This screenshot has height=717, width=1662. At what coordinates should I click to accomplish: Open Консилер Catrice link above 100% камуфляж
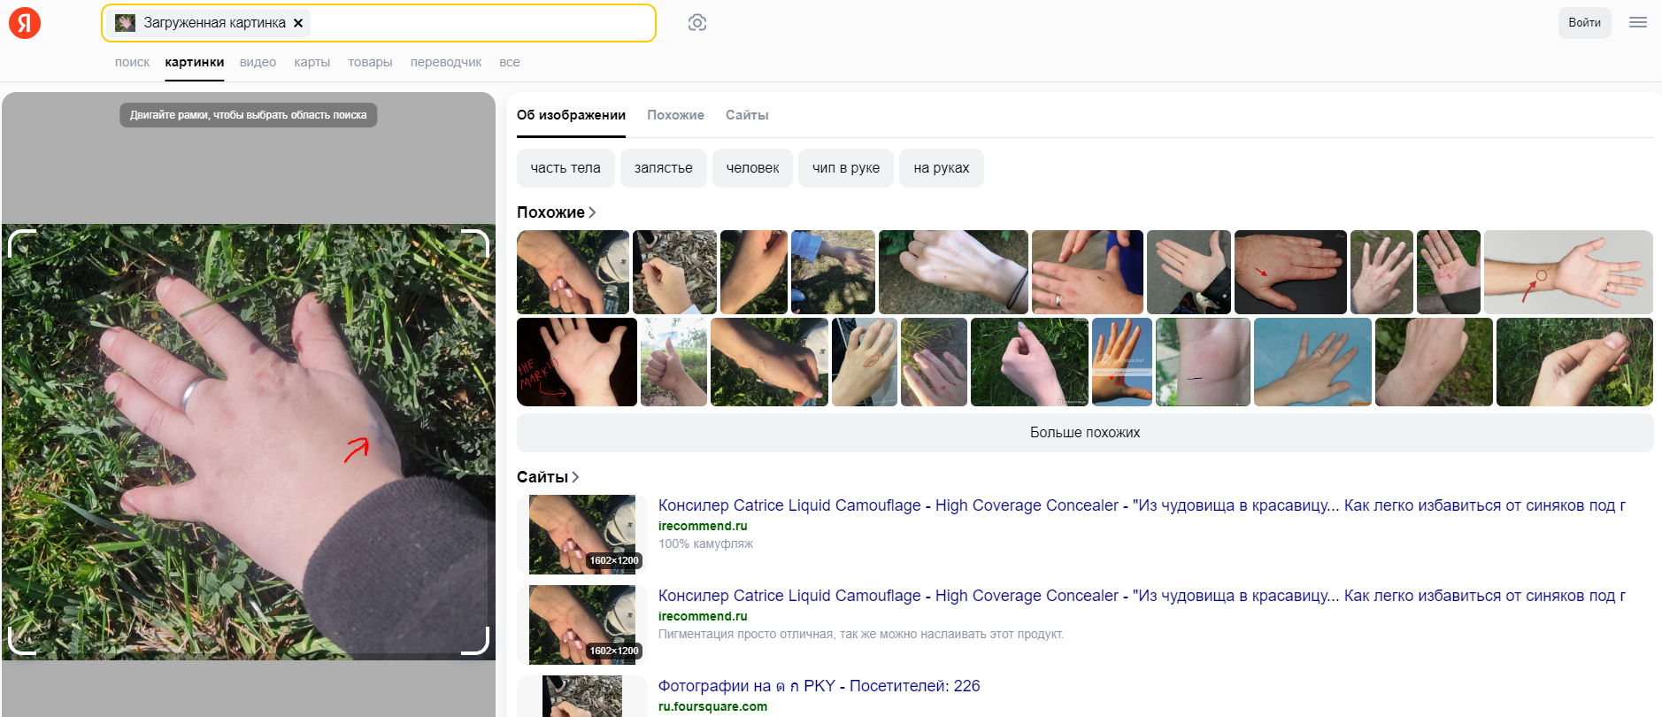click(x=1142, y=505)
